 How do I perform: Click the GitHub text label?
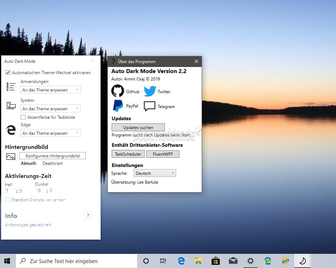tap(133, 92)
